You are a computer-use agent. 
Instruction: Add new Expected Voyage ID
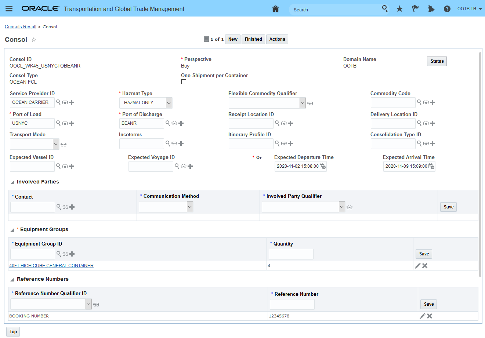point(190,166)
